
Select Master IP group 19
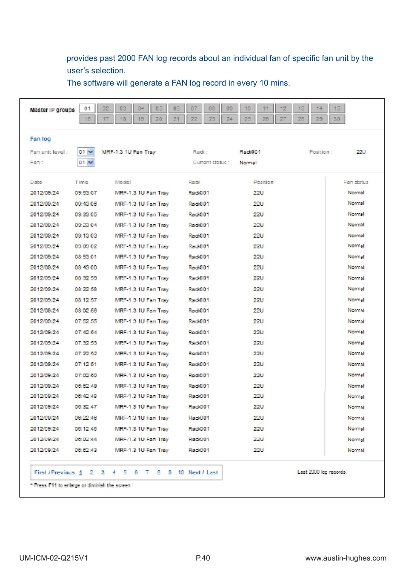141,119
